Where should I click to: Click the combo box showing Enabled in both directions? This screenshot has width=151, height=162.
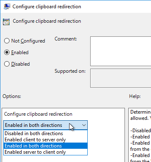coord(46,125)
